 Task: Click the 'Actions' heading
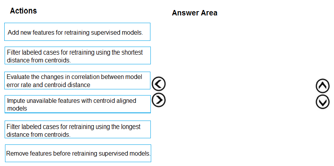point(24,11)
